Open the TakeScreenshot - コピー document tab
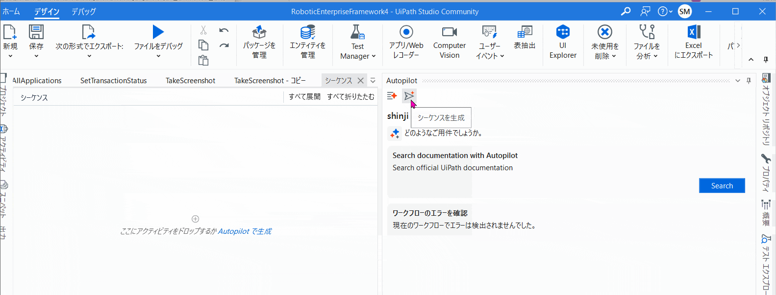The height and width of the screenshot is (295, 776). [x=270, y=81]
